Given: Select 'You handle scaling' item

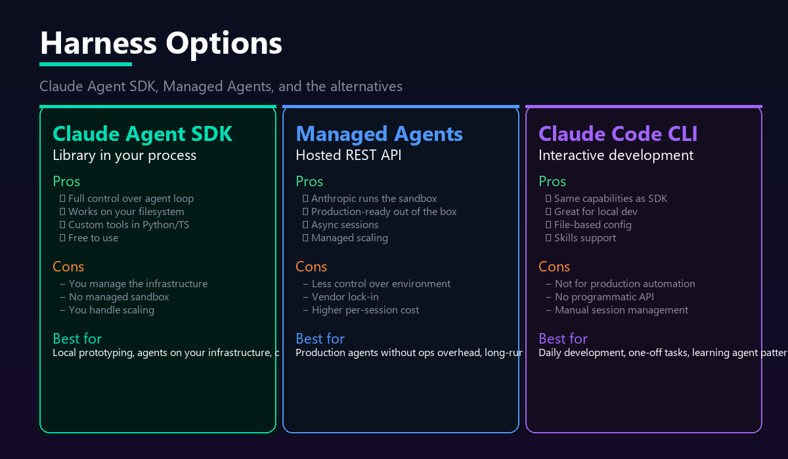Looking at the screenshot, I should tap(107, 310).
